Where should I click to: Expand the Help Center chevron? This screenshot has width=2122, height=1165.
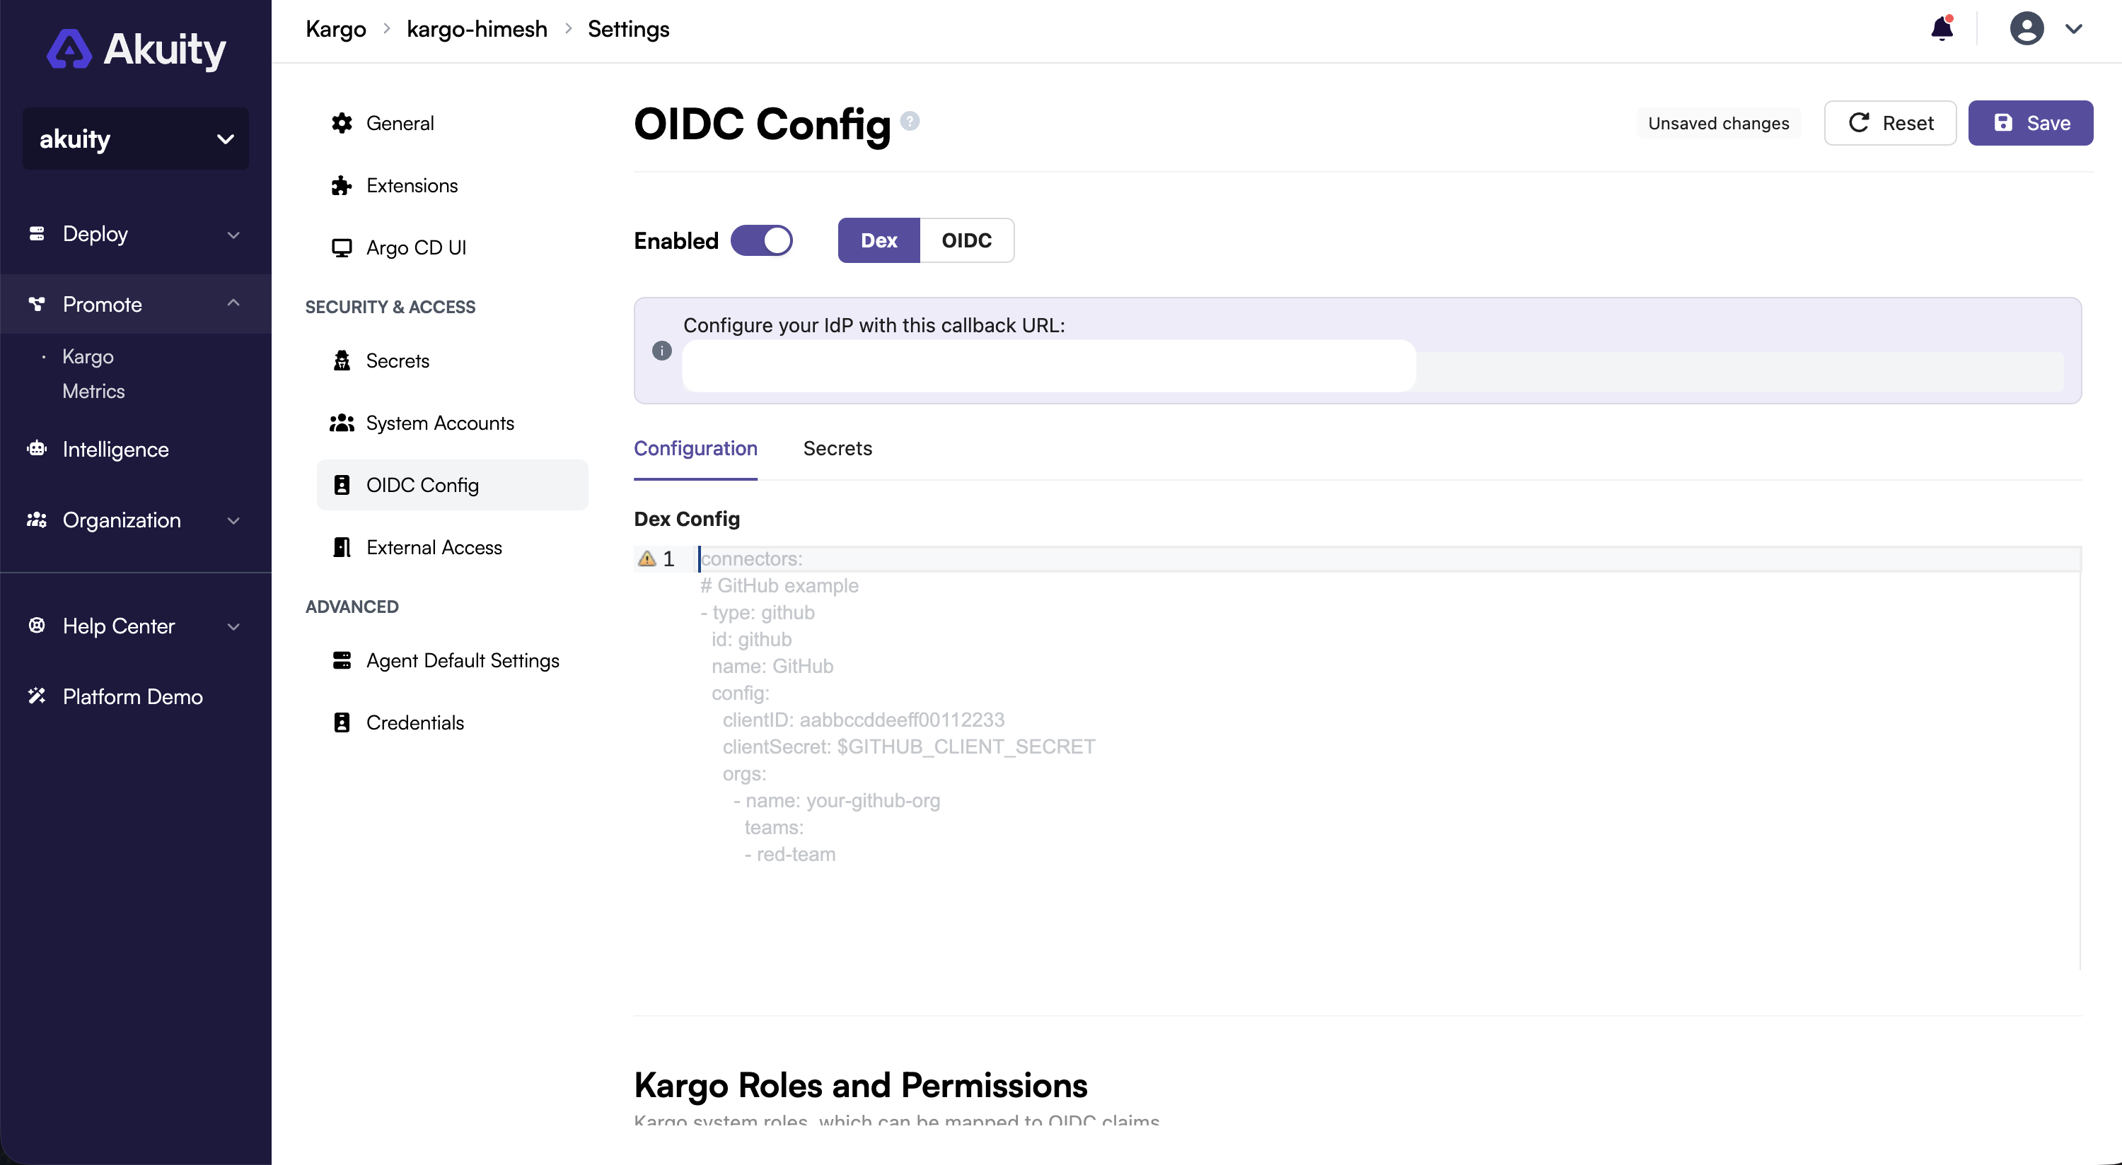click(x=234, y=626)
